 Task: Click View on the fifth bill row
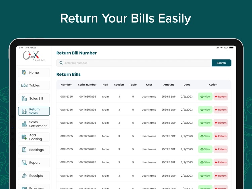tap(205, 149)
